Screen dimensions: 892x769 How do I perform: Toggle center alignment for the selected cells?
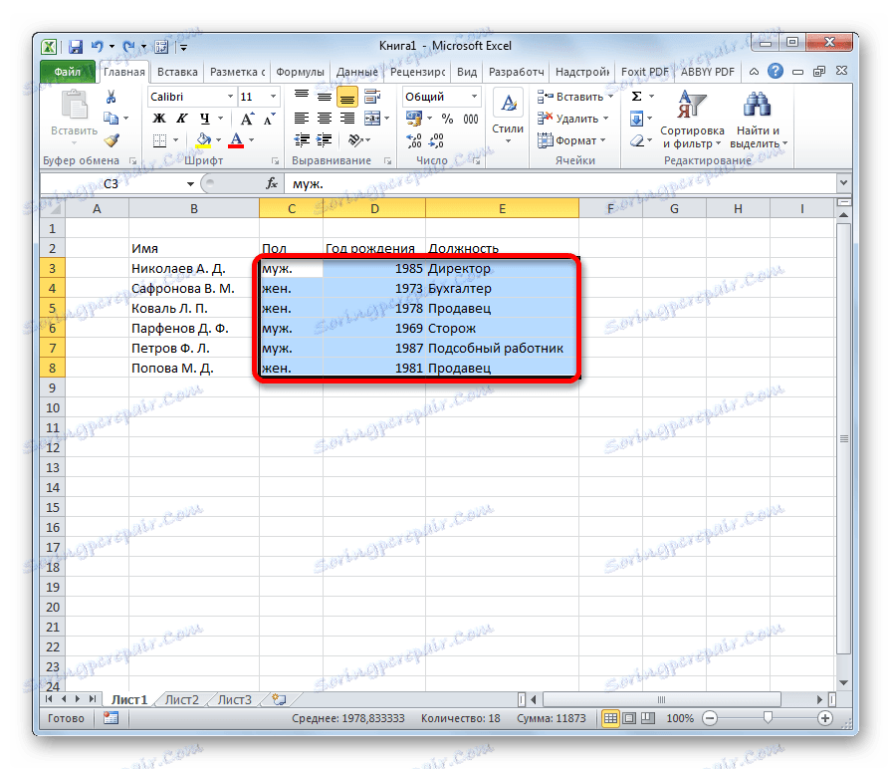tap(324, 119)
